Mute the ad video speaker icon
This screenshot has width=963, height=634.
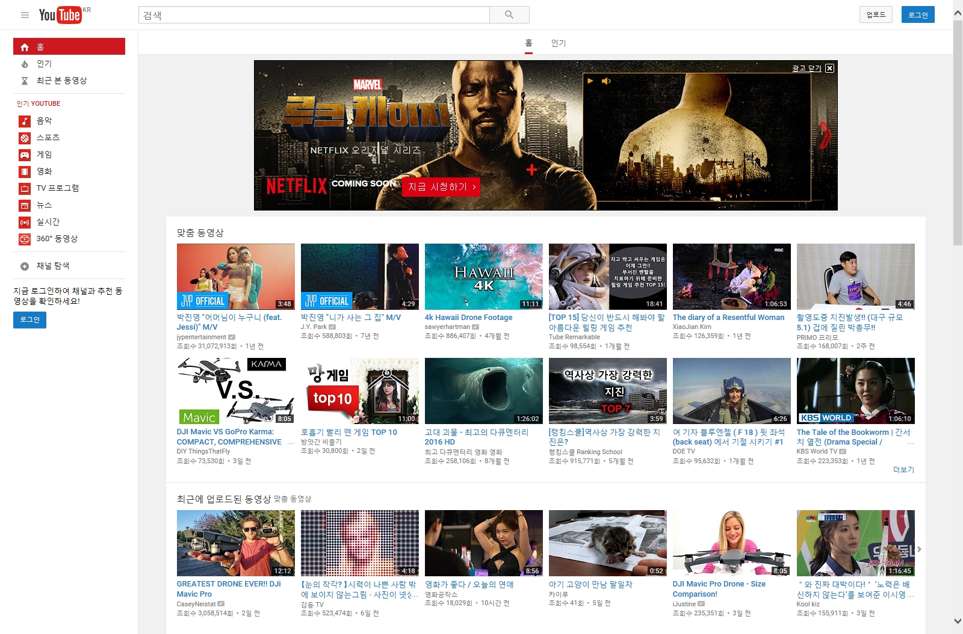point(606,81)
